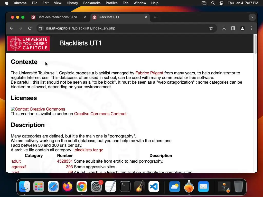Download blacklists.tar.gz archive link
Image resolution: width=263 pixels, height=197 pixels.
89,150
